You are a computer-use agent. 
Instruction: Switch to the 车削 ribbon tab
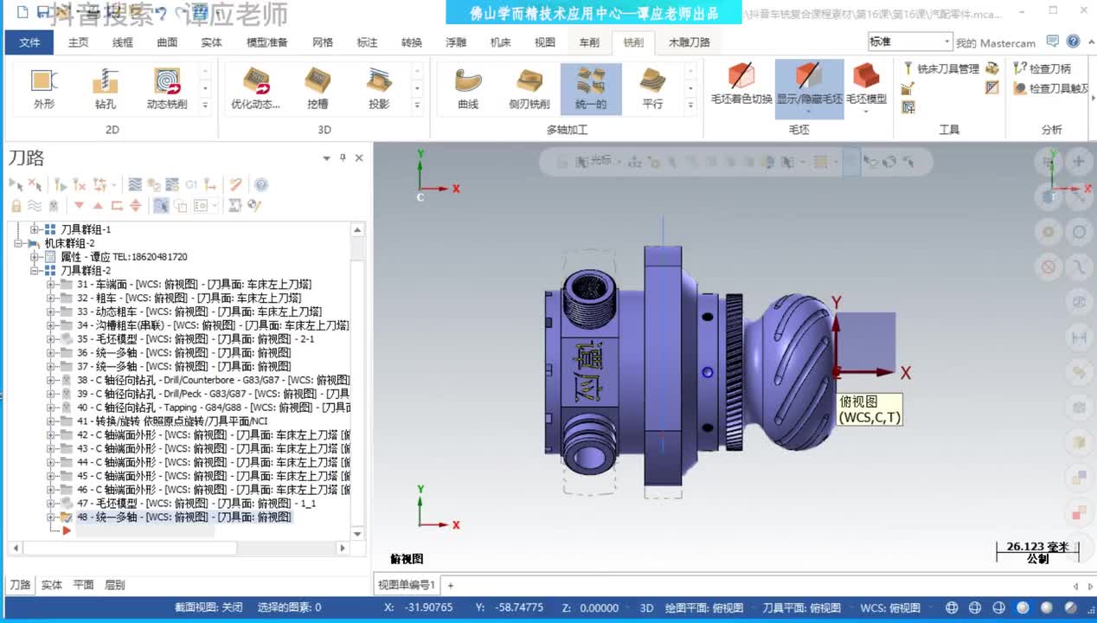tap(589, 42)
